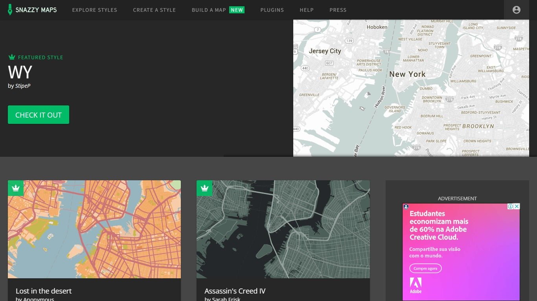Click route 7 shield on the map
Screen dimensions: 537x301
point(317,29)
